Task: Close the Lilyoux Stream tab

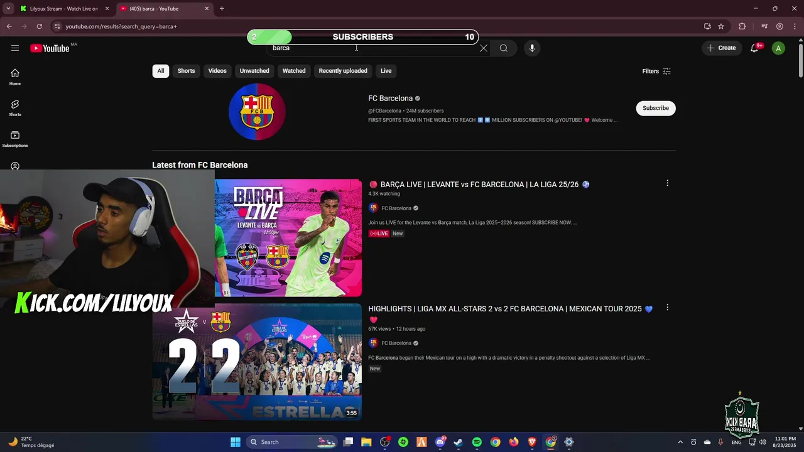Action: click(107, 9)
